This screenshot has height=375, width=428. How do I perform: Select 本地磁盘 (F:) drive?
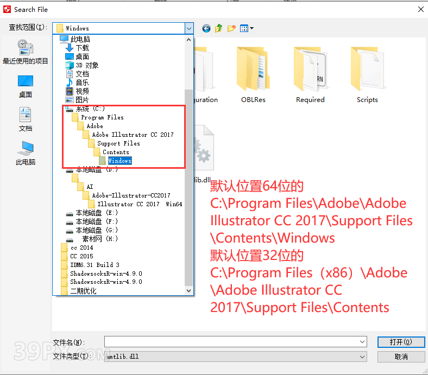(x=92, y=221)
